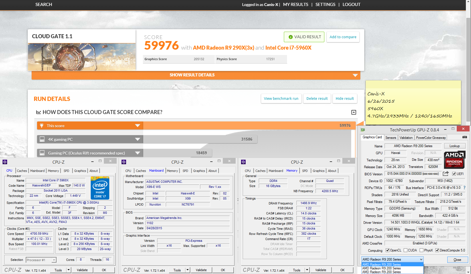The width and height of the screenshot is (471, 274).
Task: Click the monitor icon beside 4K gaming PC
Action: pyautogui.click(x=42, y=139)
